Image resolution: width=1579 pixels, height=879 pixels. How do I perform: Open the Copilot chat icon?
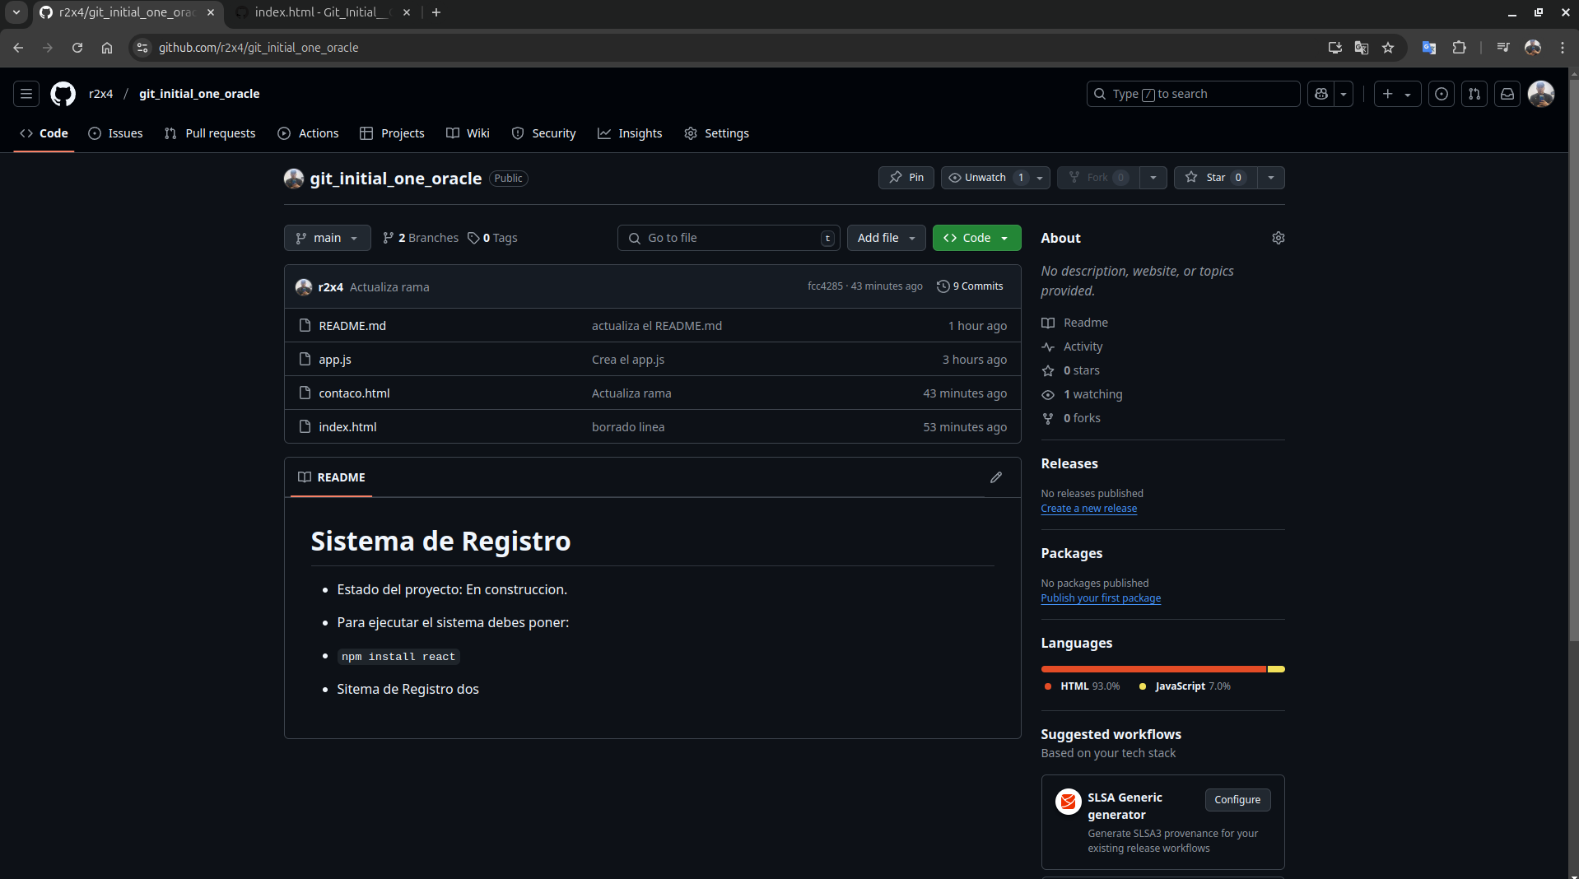coord(1321,94)
